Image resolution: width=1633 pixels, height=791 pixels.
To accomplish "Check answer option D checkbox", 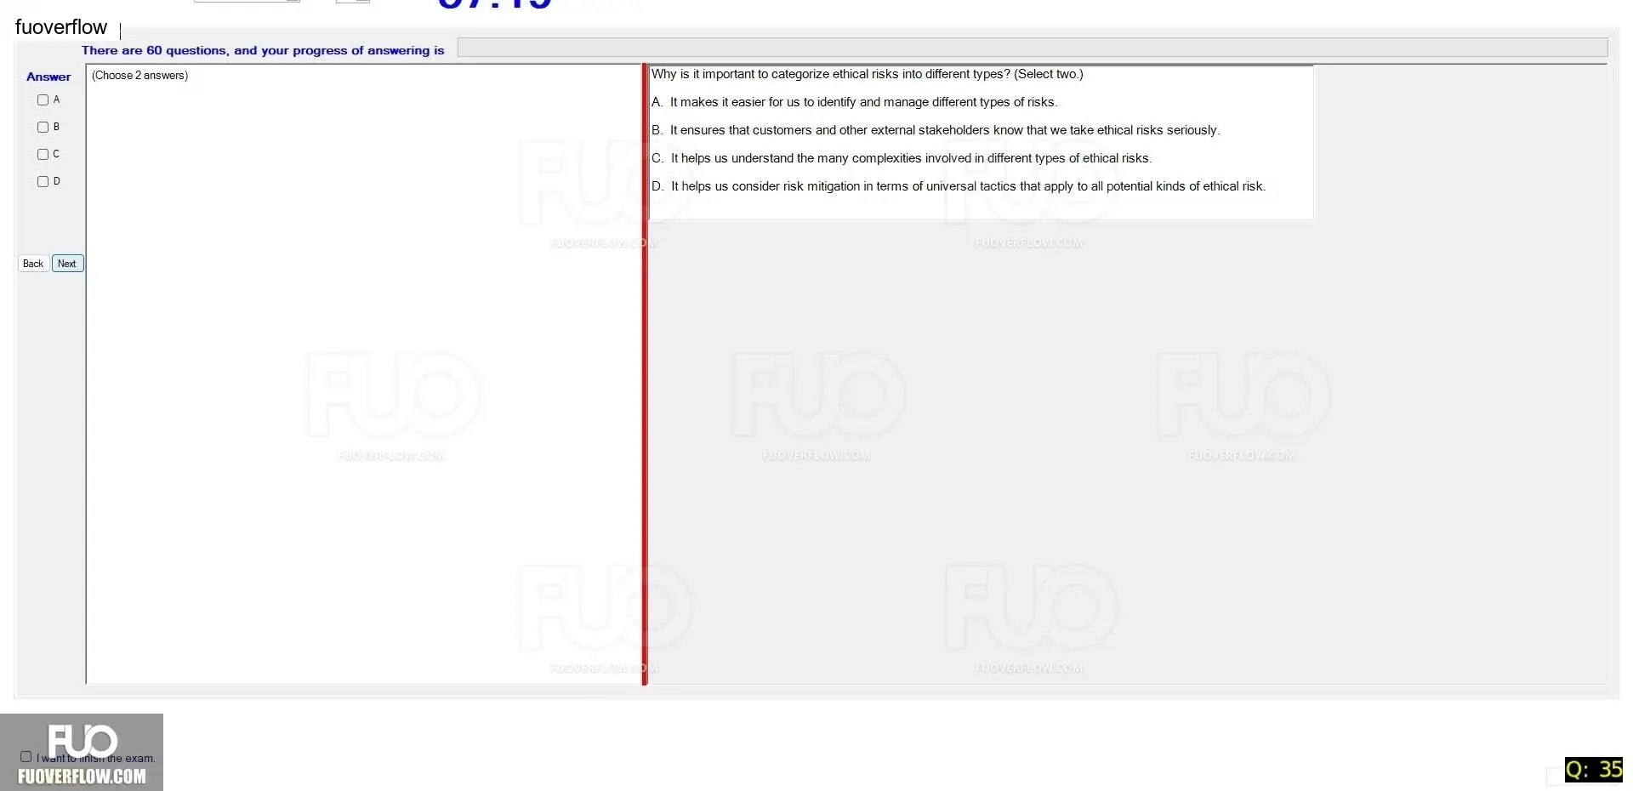I will 43,181.
